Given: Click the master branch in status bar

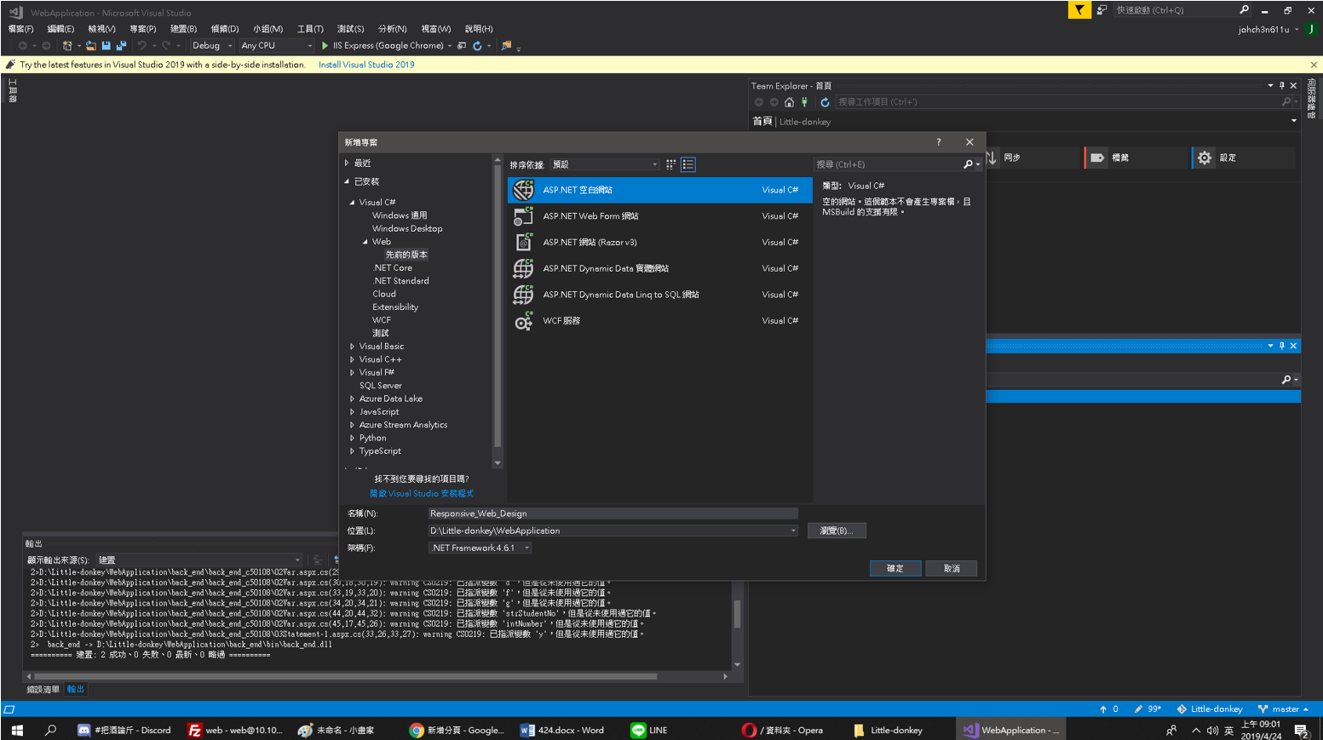Looking at the screenshot, I should click(x=1284, y=709).
